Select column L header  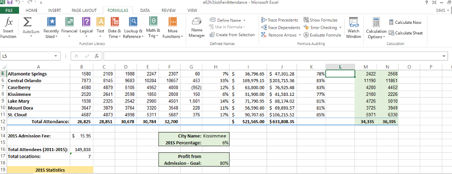(340, 67)
